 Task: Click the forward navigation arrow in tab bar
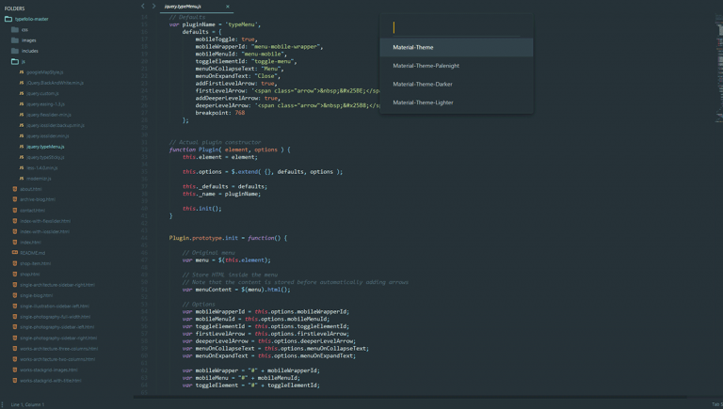[x=153, y=7]
